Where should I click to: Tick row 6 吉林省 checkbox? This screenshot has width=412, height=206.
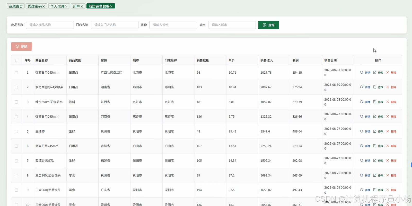pyautogui.click(x=16, y=146)
